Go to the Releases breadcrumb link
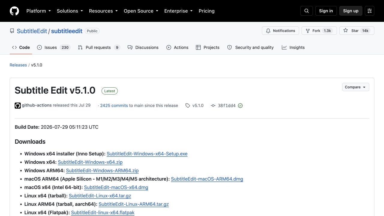This screenshot has height=216, width=384. [18, 65]
